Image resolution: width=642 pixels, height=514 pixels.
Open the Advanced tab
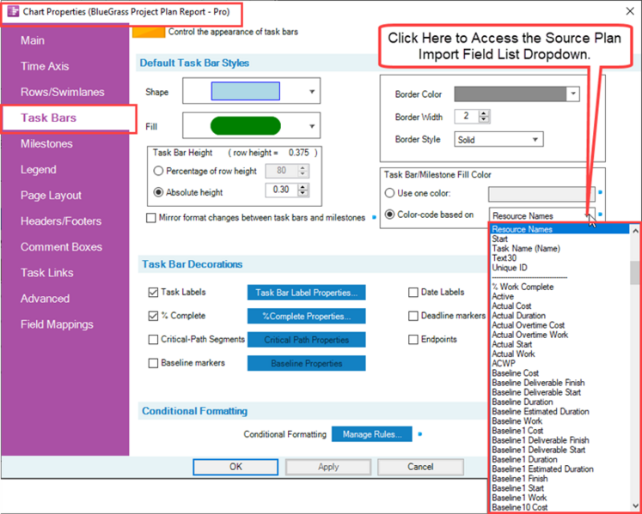(x=45, y=299)
